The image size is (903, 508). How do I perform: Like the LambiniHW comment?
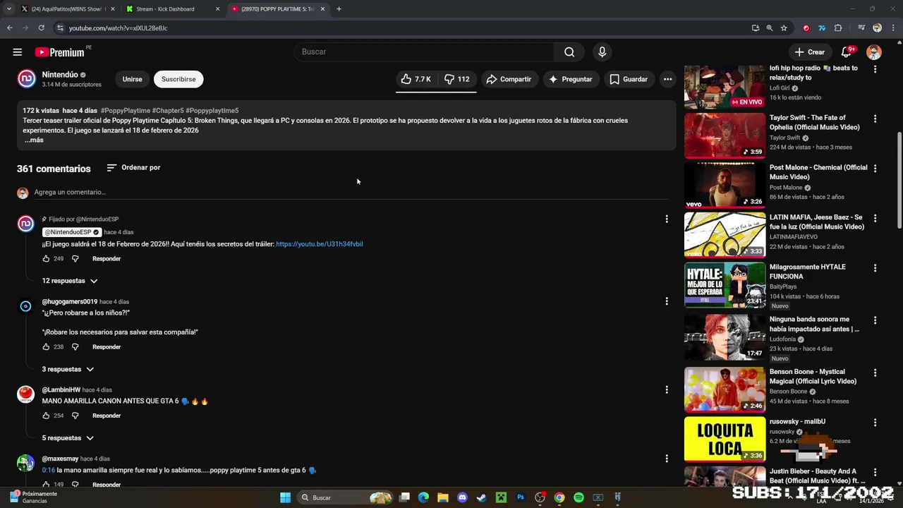point(46,416)
